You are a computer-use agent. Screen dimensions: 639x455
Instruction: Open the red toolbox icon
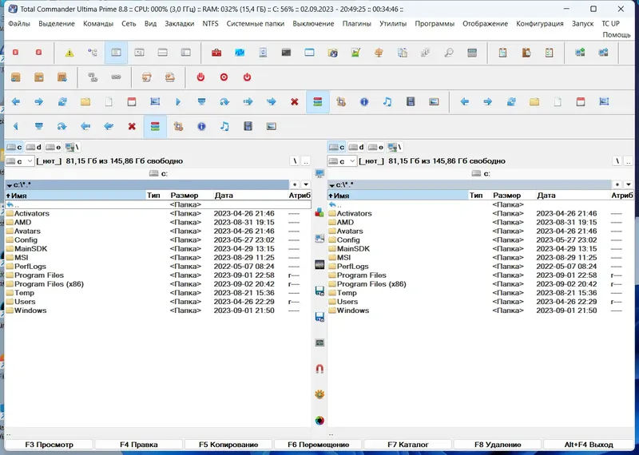216,53
